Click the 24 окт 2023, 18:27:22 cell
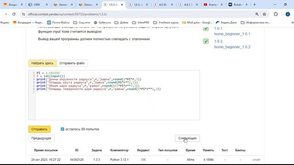Screen dimensions: 294x165 (x=46, y=160)
